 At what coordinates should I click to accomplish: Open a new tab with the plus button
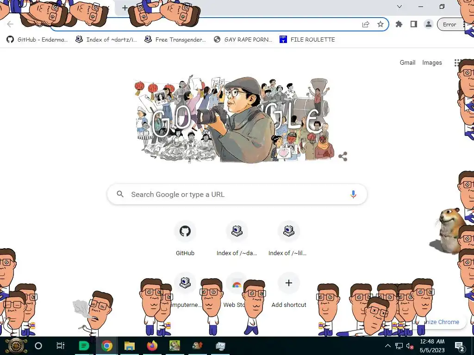pyautogui.click(x=125, y=8)
